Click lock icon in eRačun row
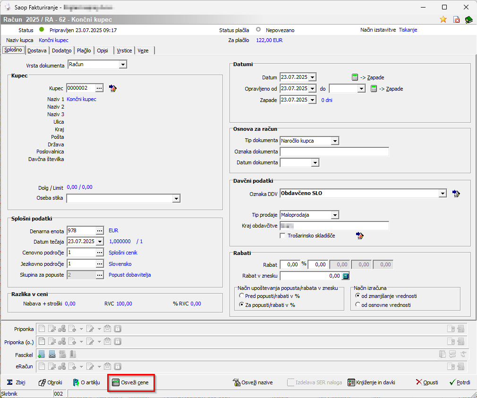 (x=118, y=366)
